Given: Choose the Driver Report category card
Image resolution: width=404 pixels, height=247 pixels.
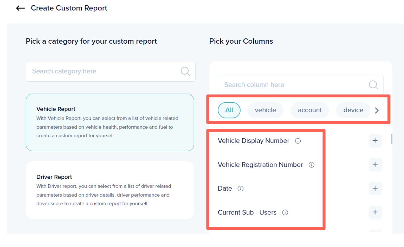Looking at the screenshot, I should [x=110, y=190].
